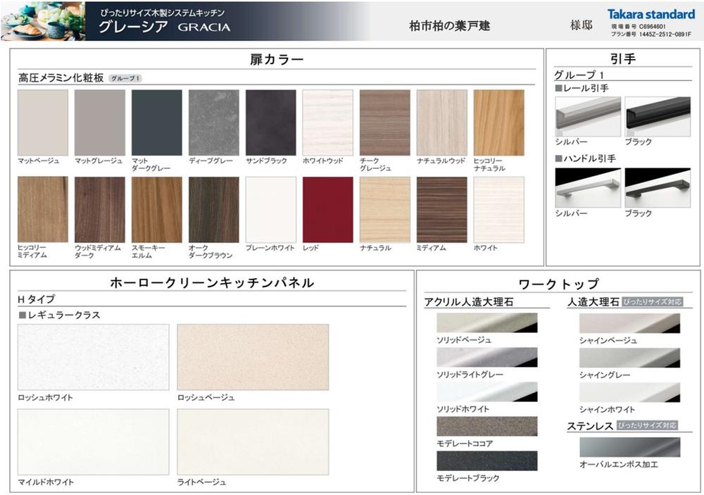Choose the ライトベージュ kitchen panel sample
The height and width of the screenshot is (495, 704).
(253, 441)
